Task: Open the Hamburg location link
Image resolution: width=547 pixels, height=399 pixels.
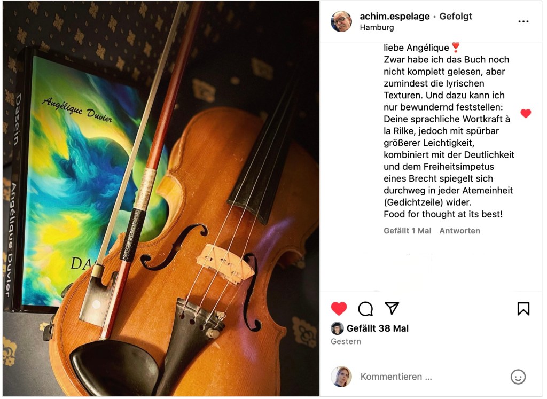Action: pos(377,28)
